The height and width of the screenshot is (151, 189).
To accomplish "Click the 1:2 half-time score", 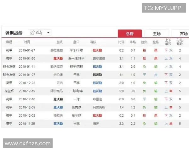I will pos(133,107).
